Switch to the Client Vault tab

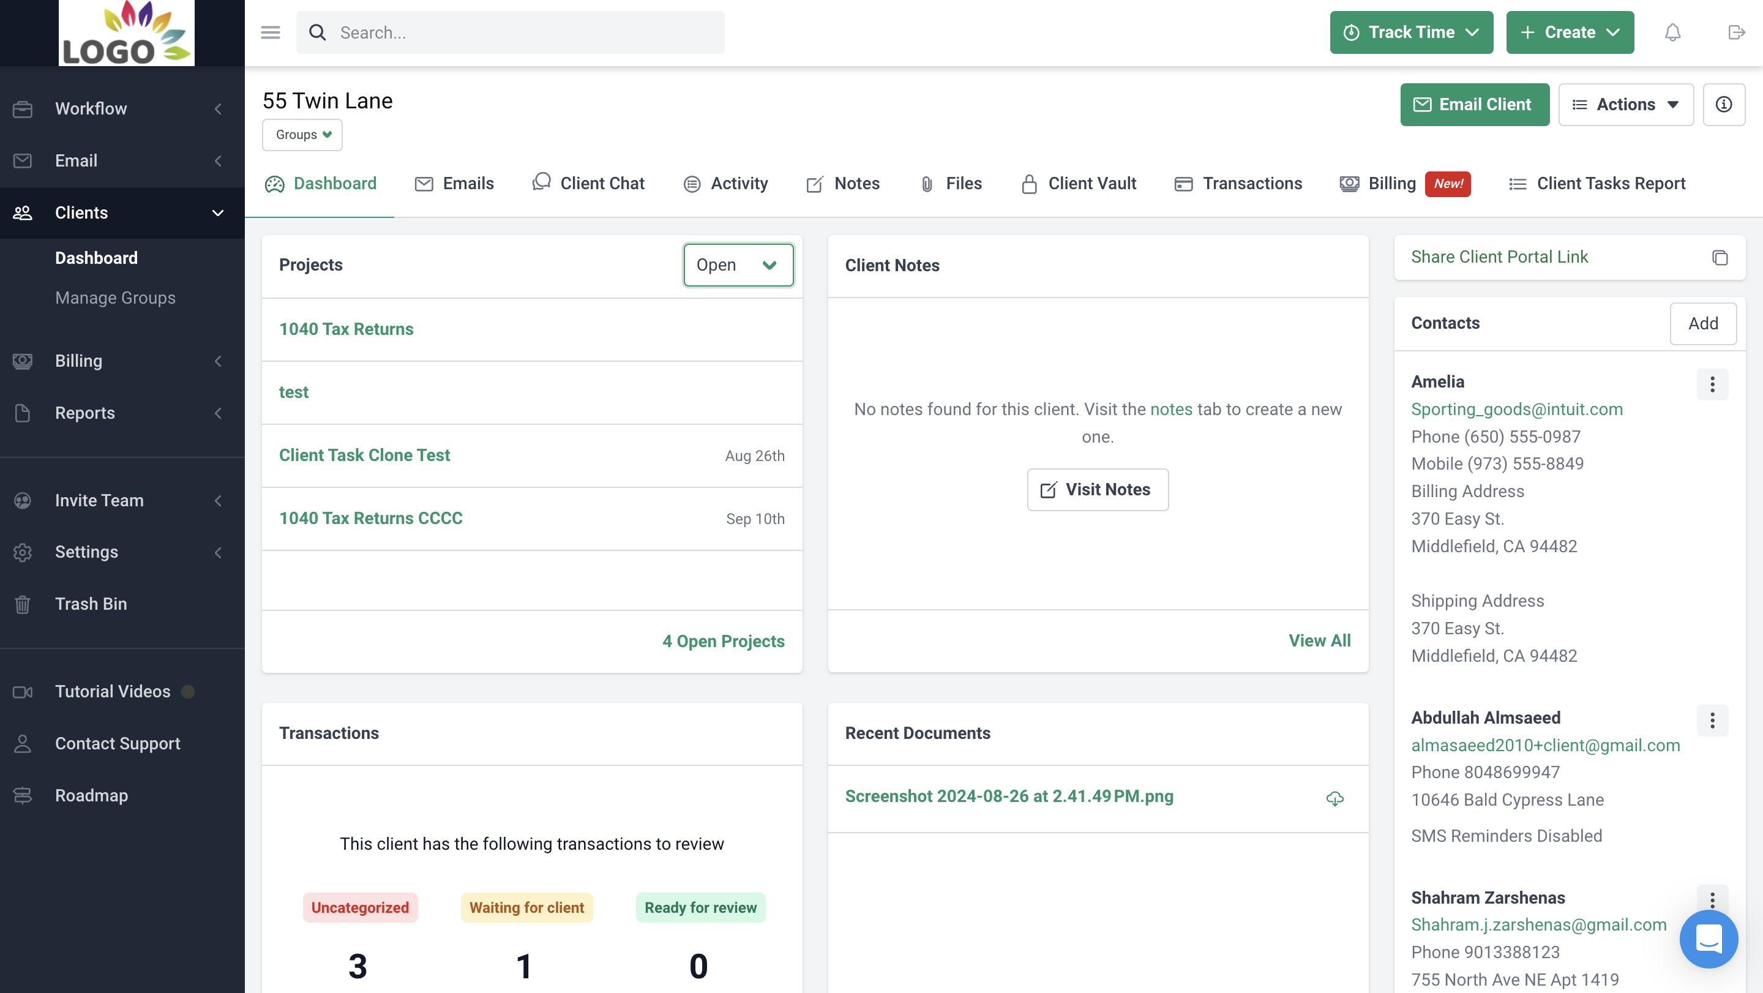tap(1079, 184)
